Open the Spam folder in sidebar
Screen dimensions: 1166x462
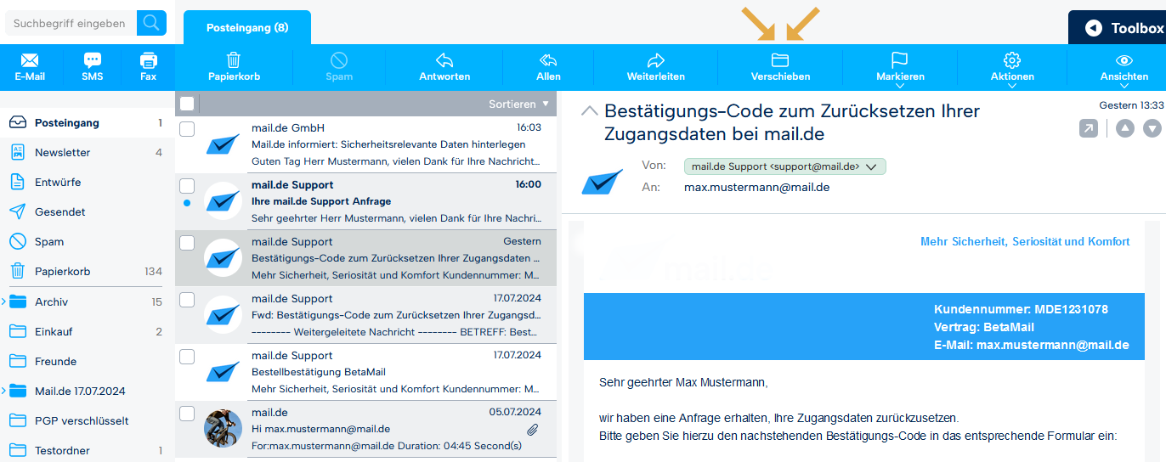[x=88, y=242]
